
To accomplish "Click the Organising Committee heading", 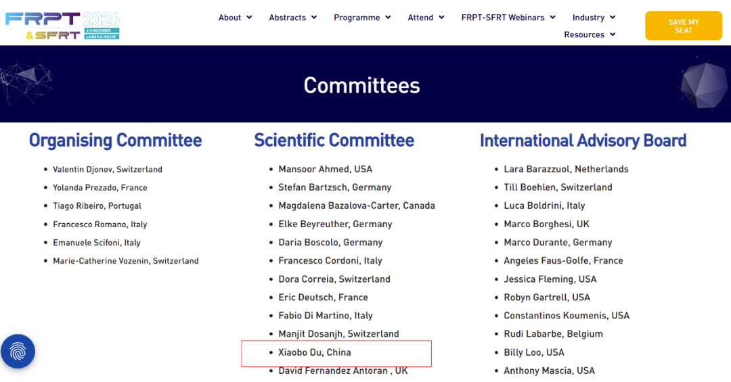I will click(115, 140).
